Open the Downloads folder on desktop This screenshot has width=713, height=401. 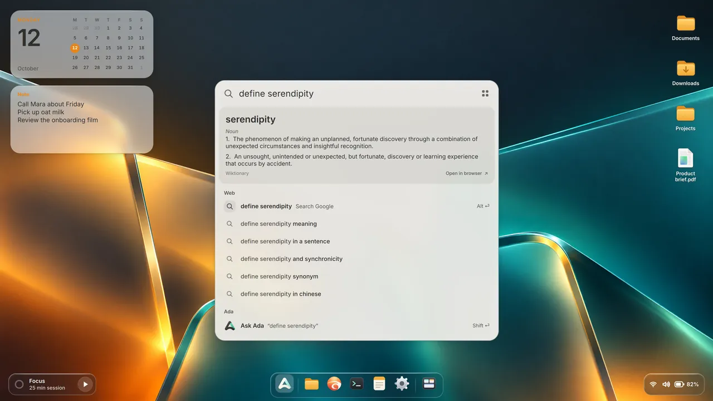(x=686, y=73)
